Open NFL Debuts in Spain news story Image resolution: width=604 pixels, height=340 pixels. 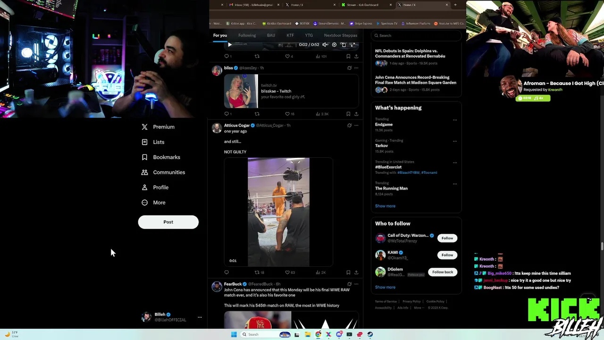[x=416, y=57]
